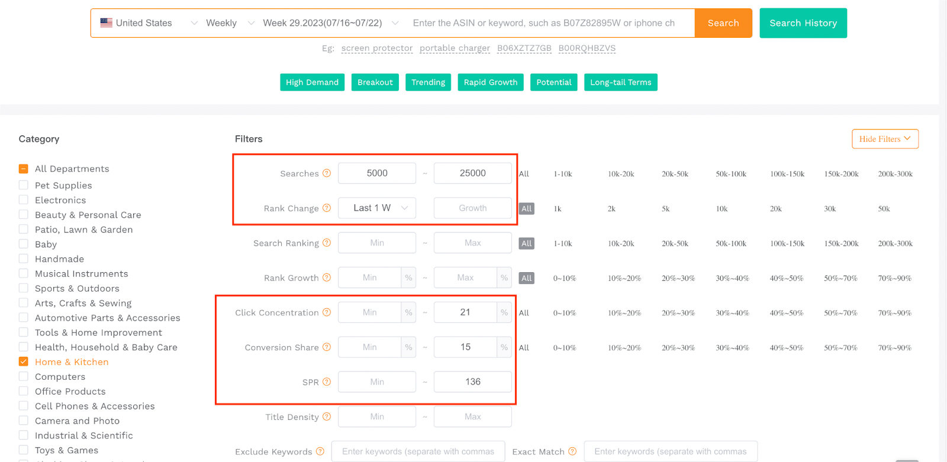Image resolution: width=947 pixels, height=462 pixels.
Task: Open the Click Concentration help icon
Action: [x=327, y=312]
